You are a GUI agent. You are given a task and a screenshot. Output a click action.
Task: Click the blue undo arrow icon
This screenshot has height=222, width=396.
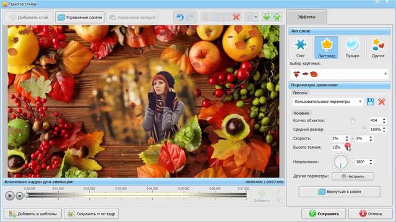(x=180, y=17)
